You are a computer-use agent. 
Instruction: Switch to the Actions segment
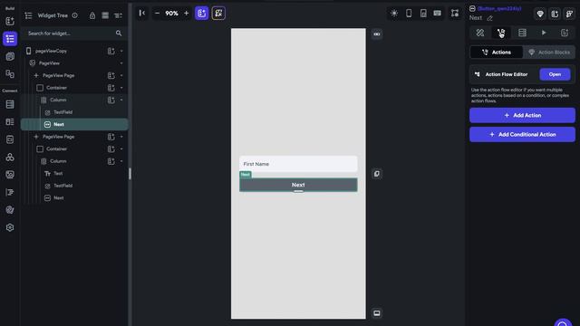(497, 53)
